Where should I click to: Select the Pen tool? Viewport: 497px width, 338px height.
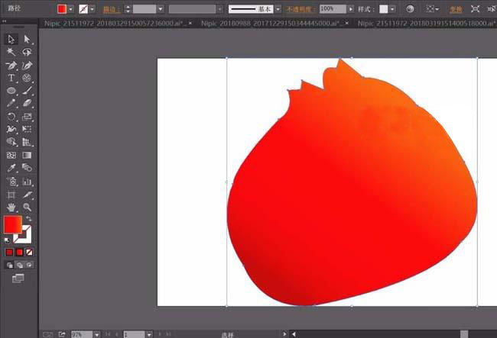tap(11, 65)
